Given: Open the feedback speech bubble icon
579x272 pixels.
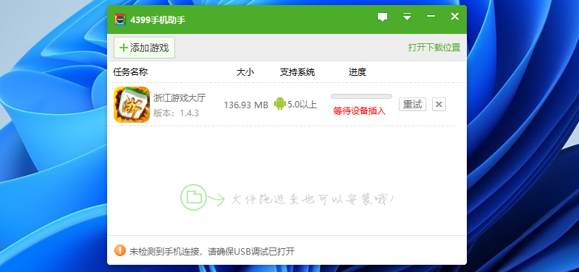Looking at the screenshot, I should [383, 17].
